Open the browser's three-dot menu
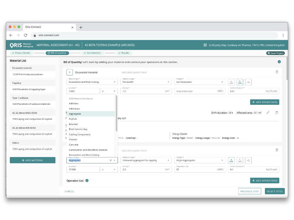Screen dimensions: 294x220 pos(283,35)
